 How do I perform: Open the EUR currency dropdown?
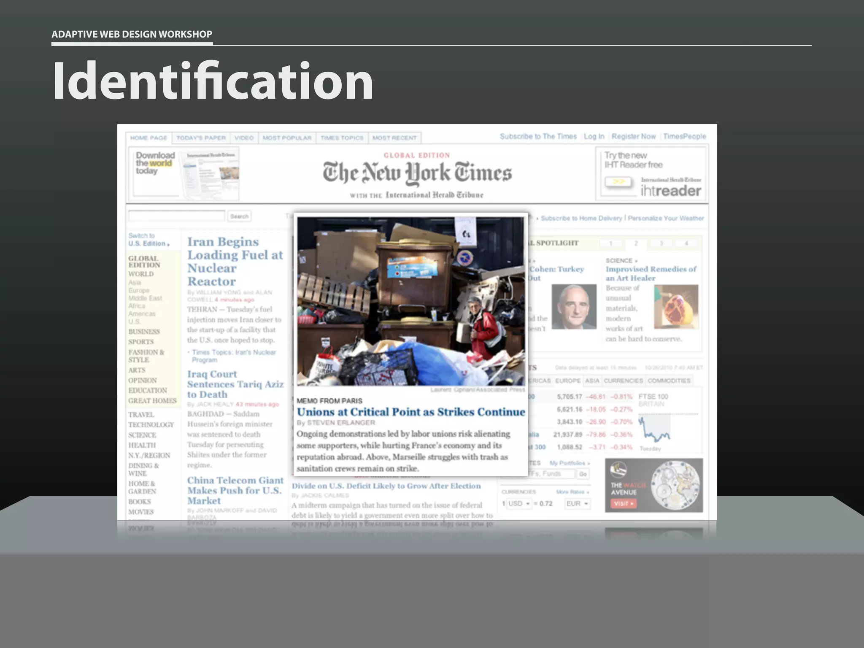click(x=577, y=504)
